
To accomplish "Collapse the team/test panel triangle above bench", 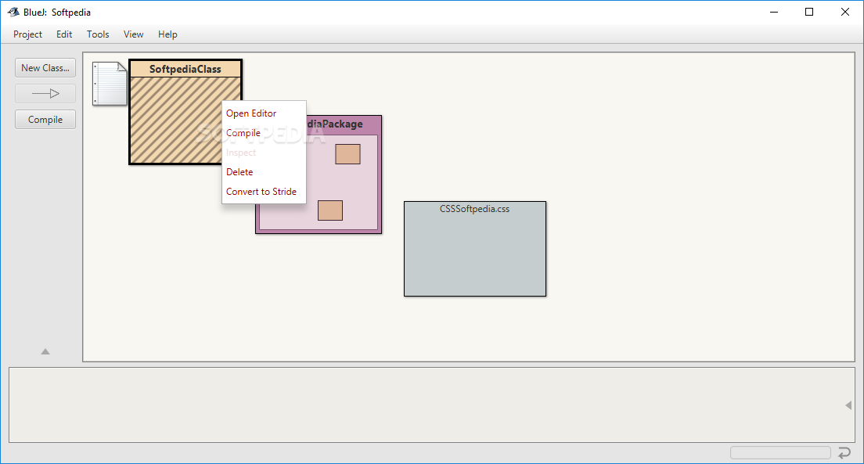I will 45,351.
